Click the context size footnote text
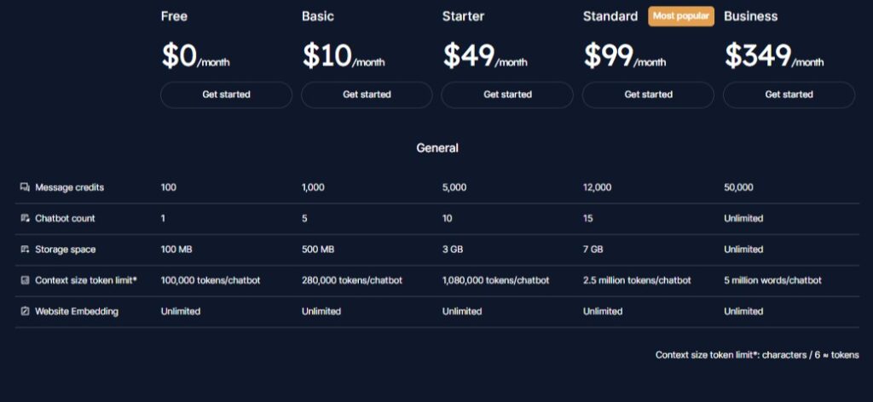 [757, 355]
